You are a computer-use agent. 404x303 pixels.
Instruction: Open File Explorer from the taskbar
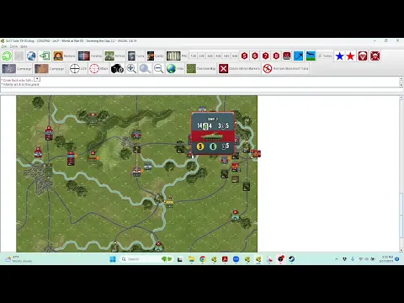point(191,259)
